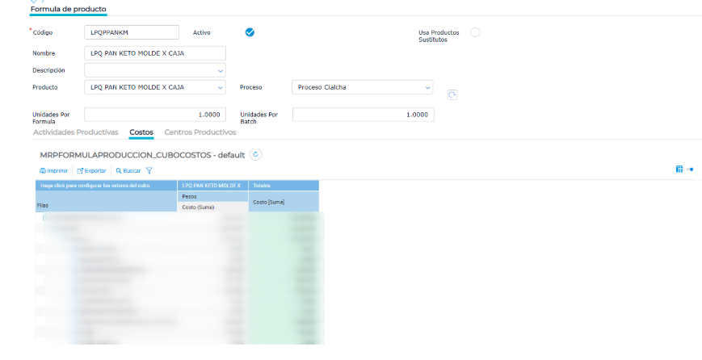Click the refresh icon beside the cube title

(256, 154)
